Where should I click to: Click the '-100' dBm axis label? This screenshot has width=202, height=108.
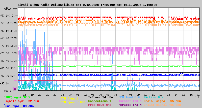point(5,91)
